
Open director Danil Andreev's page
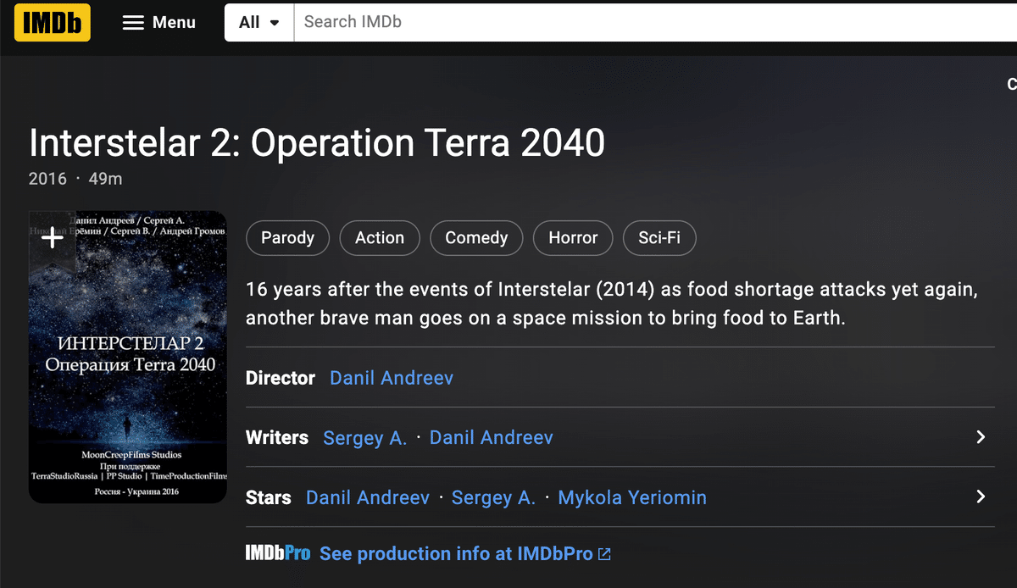pyautogui.click(x=392, y=378)
